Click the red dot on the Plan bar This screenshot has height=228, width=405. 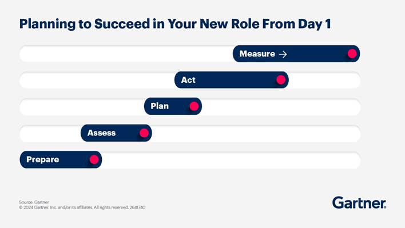click(x=194, y=106)
